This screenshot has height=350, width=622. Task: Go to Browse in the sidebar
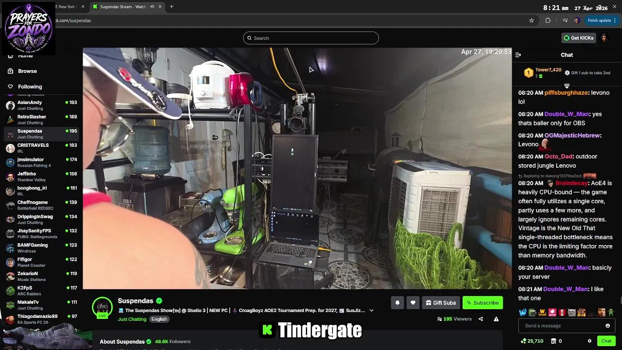tap(27, 71)
